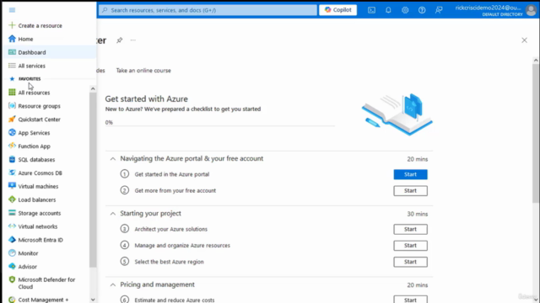Open the Cloud Shell icon in header
This screenshot has height=303, width=540.
pos(371,10)
